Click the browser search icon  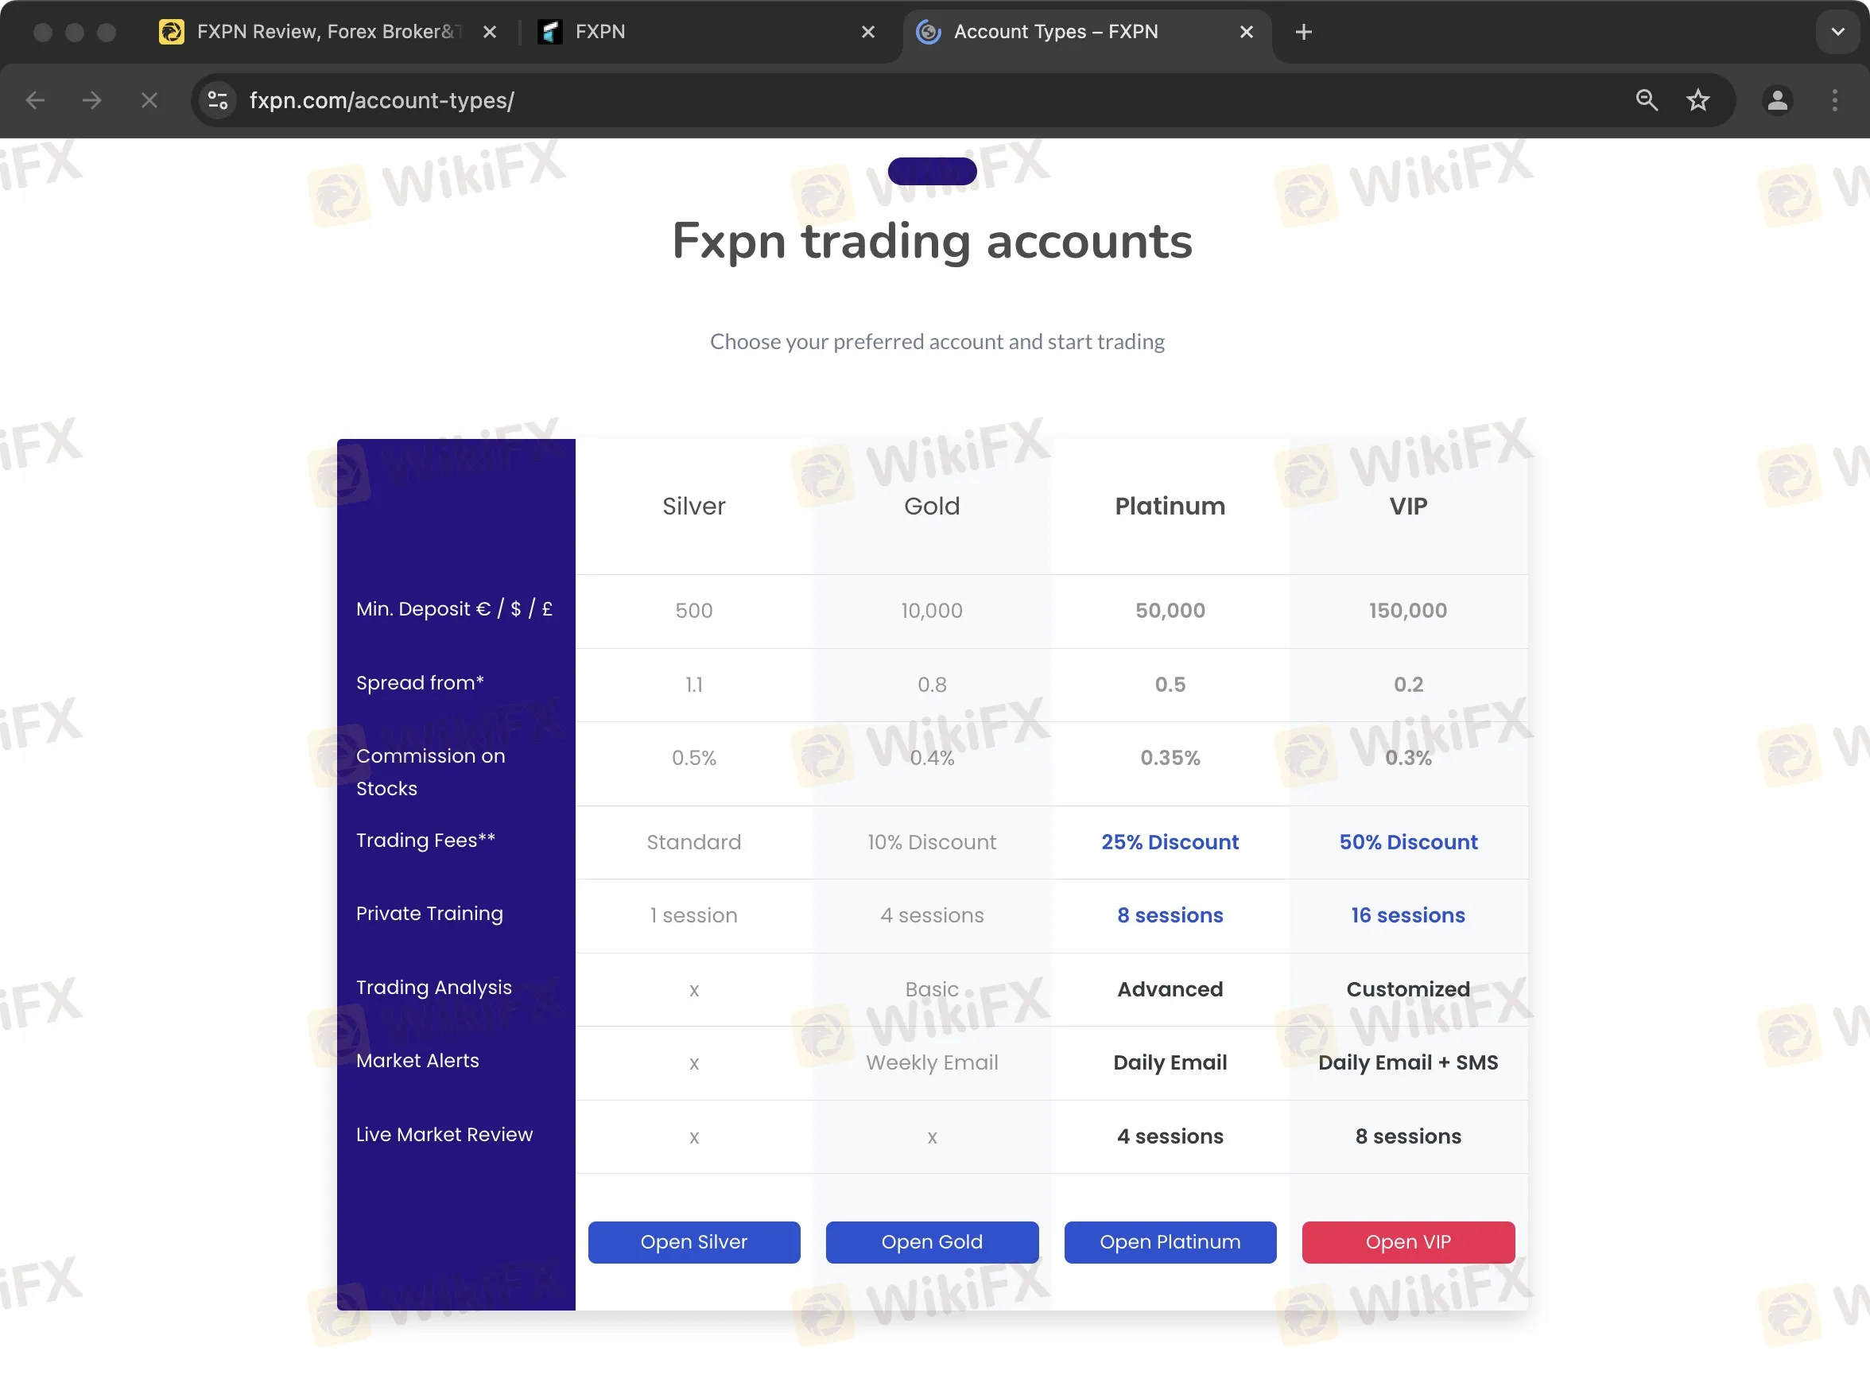(1646, 100)
